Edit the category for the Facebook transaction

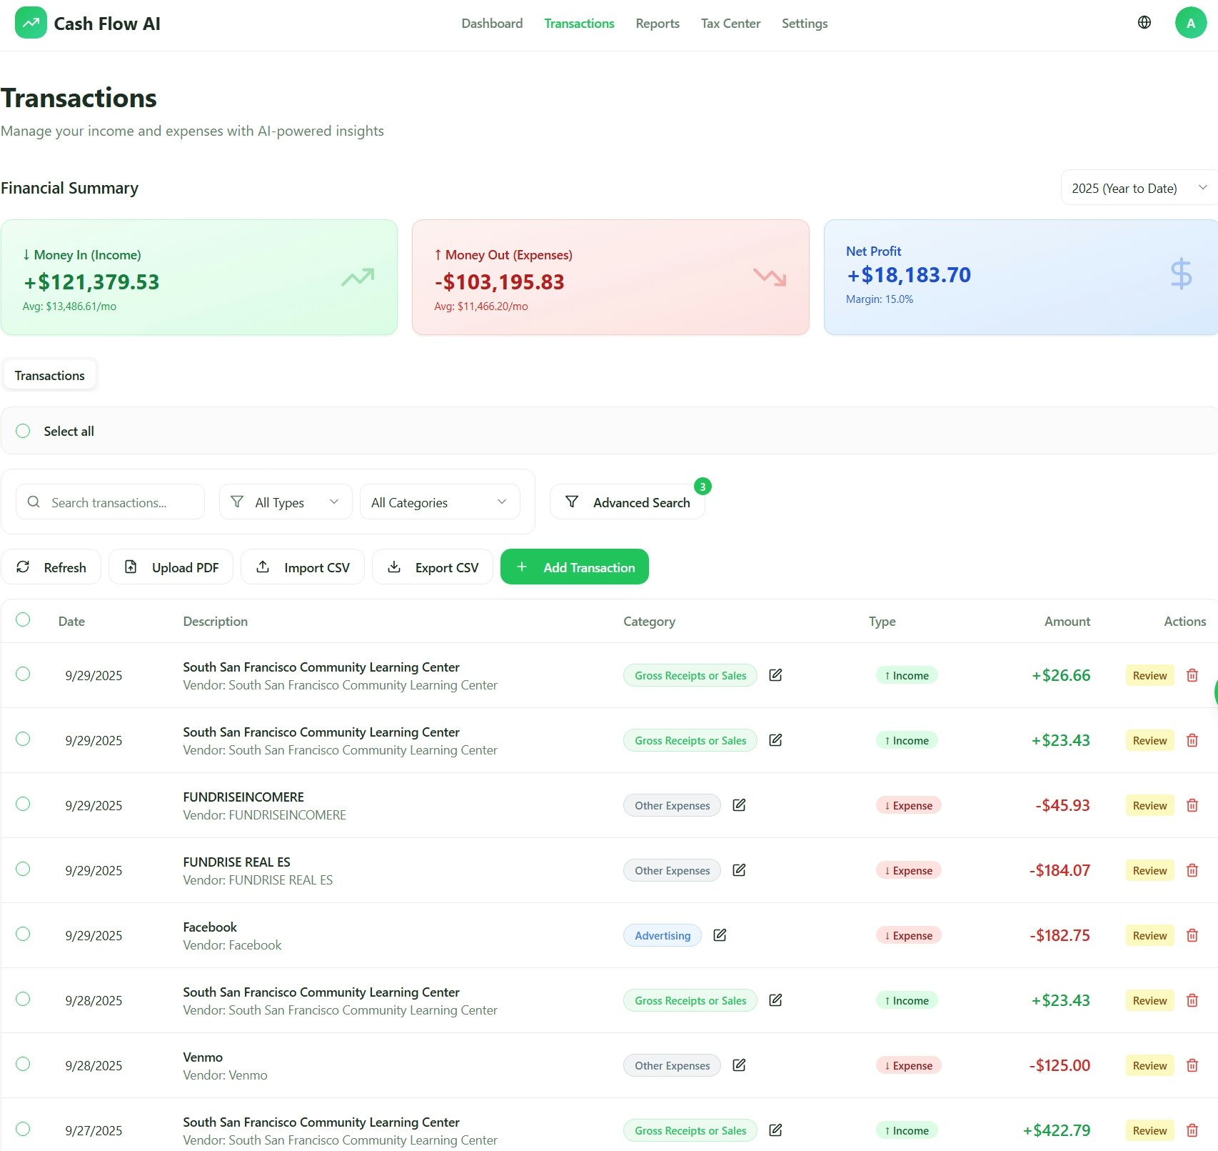[x=720, y=935]
